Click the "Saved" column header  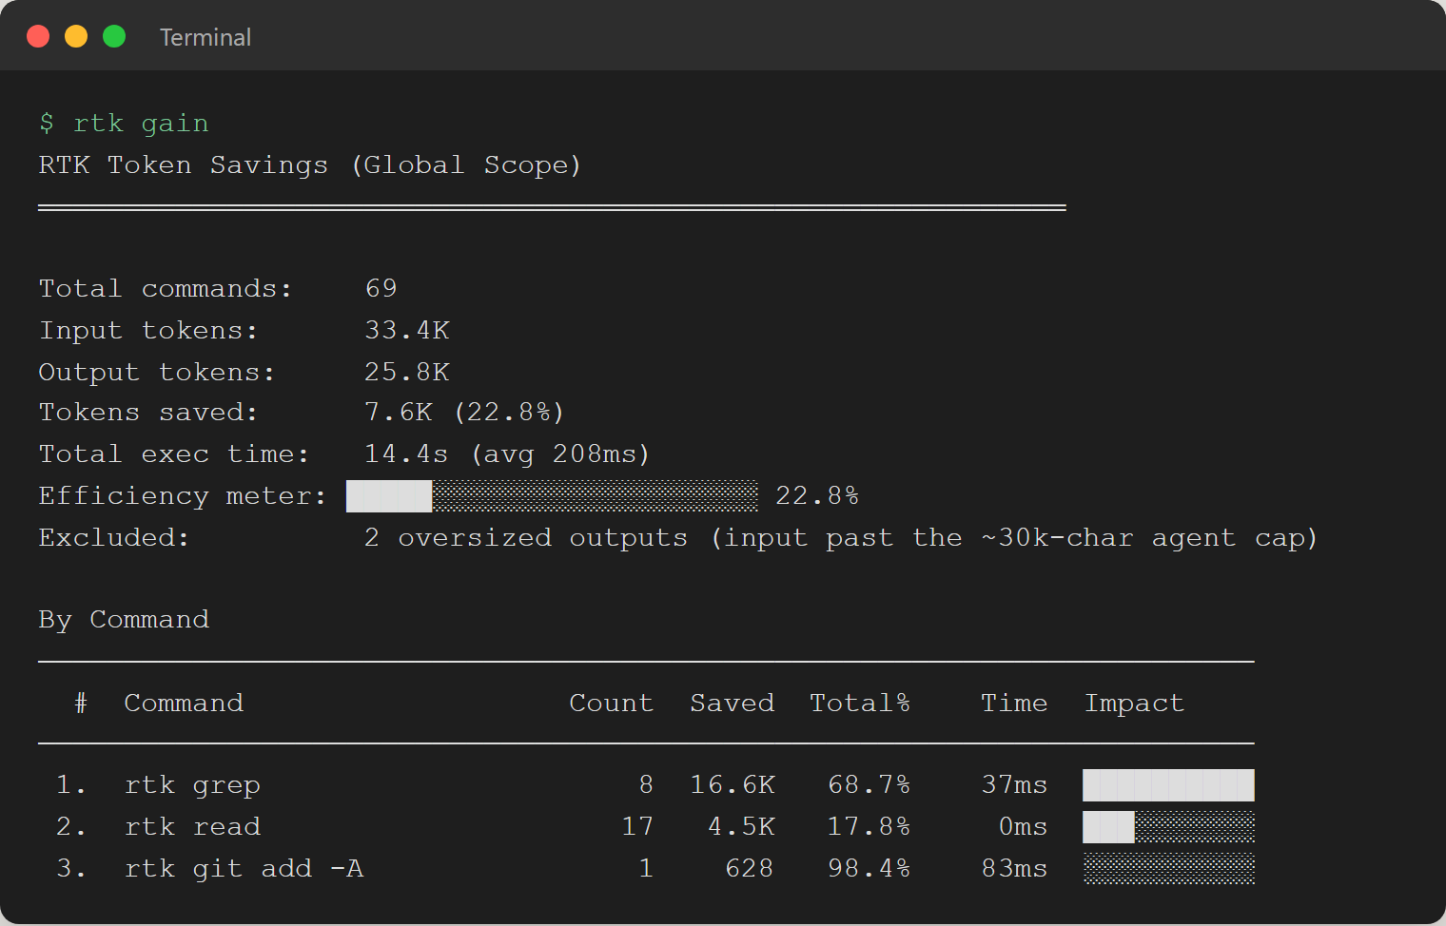pos(733,703)
